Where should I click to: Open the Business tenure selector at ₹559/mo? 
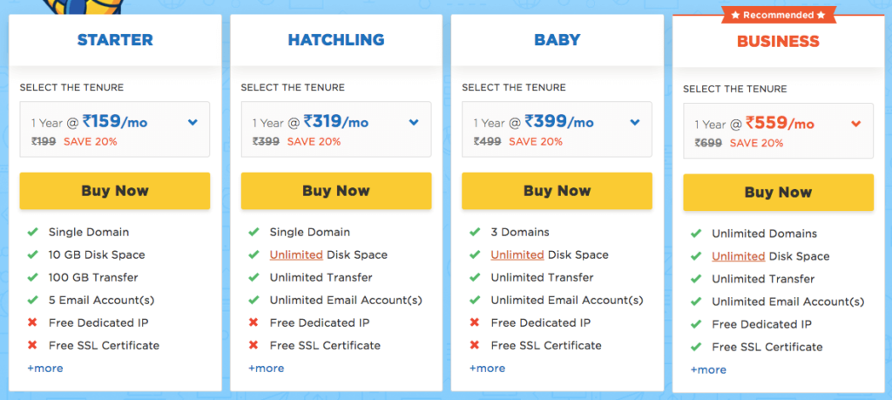point(778,131)
